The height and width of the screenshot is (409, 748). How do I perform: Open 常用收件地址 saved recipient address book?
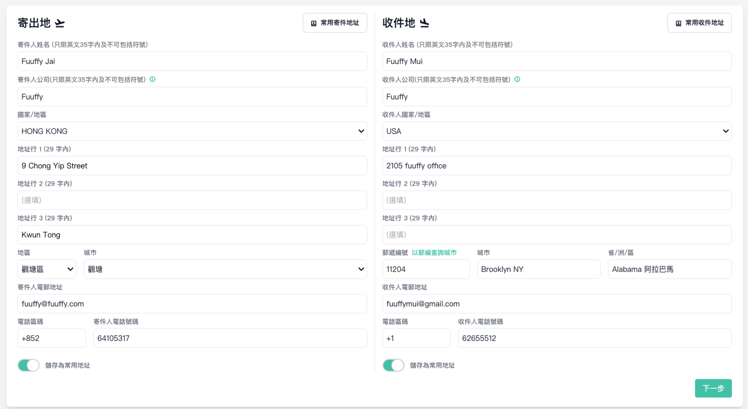699,23
